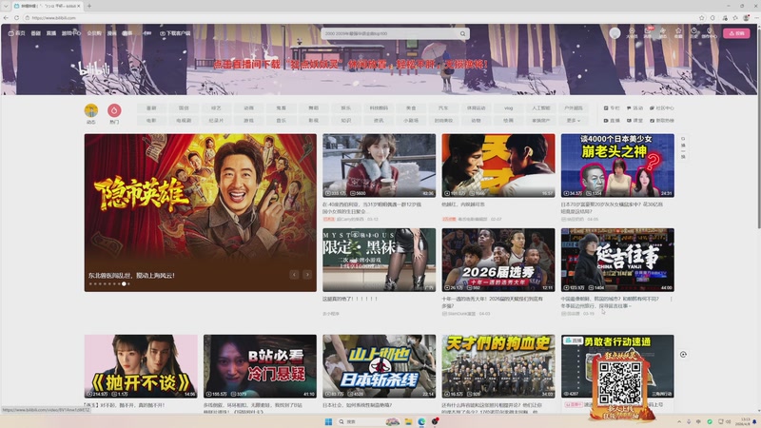Open the 2026届选秀 NBA video thumbnail
Viewport: 761px width, 428px height.
[498, 260]
